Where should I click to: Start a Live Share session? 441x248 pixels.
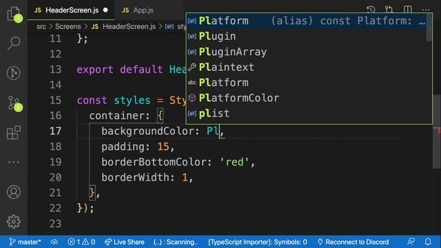124,242
